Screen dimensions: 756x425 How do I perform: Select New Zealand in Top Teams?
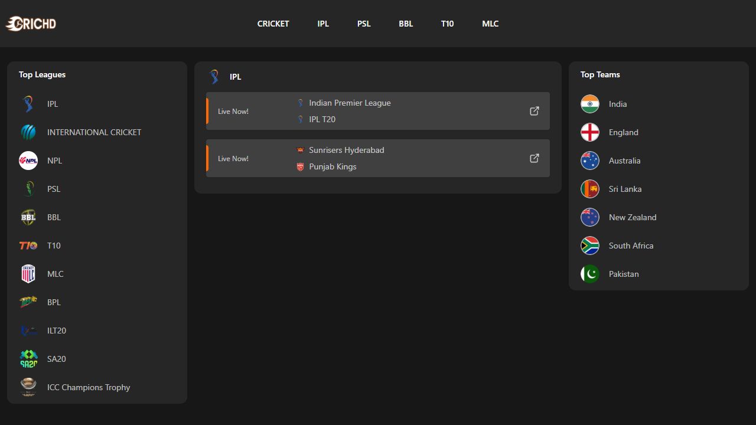[x=633, y=217]
